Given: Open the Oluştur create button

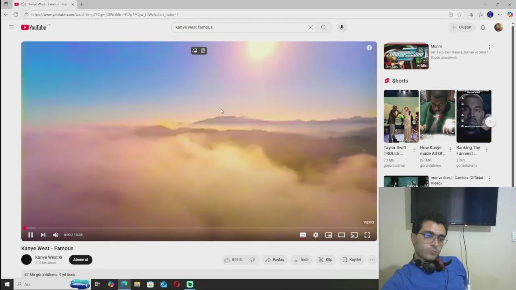Looking at the screenshot, I should pyautogui.click(x=461, y=27).
